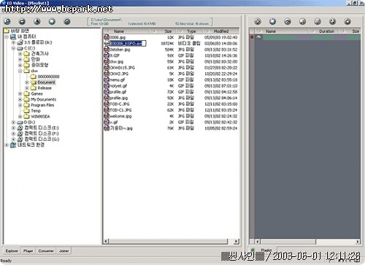Click the file icon of menu.gif

(107, 80)
